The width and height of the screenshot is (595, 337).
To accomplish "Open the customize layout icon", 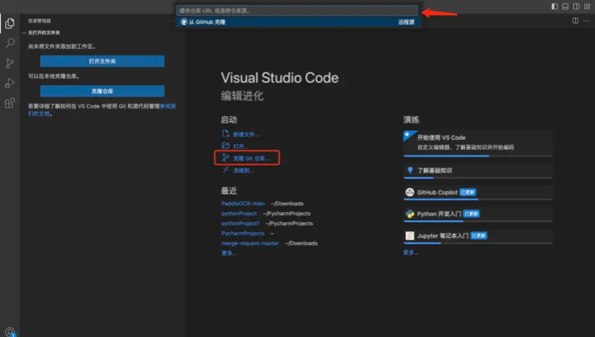I will pyautogui.click(x=587, y=6).
